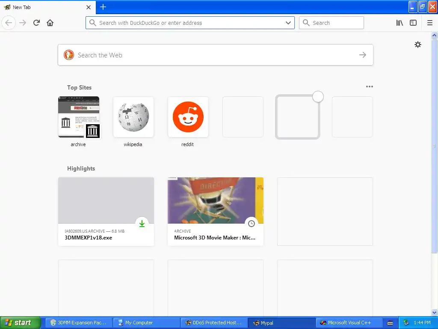The width and height of the screenshot is (438, 329).
Task: Click the DuckDuckGo logo in search box
Action: (69, 55)
